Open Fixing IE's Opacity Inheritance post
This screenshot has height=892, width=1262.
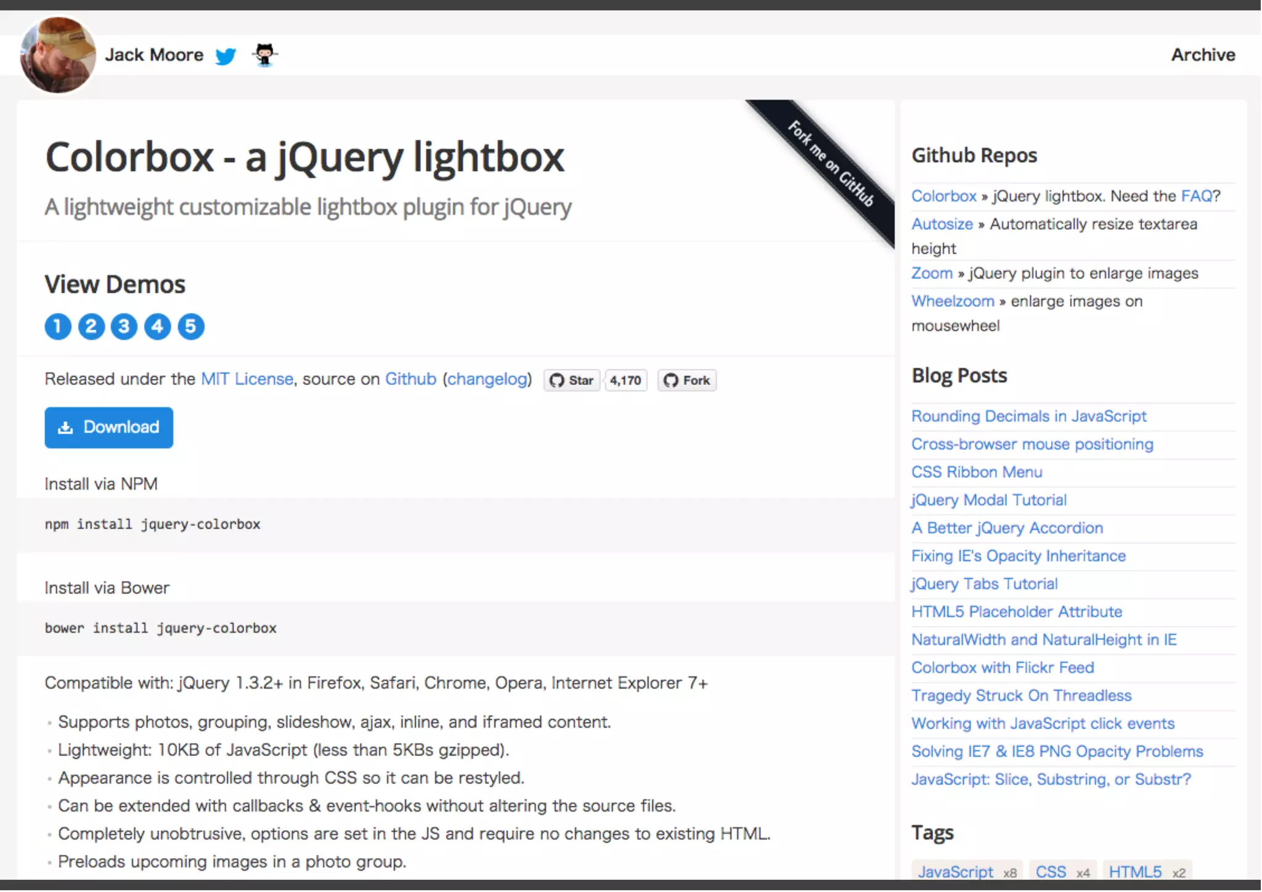tap(1018, 556)
